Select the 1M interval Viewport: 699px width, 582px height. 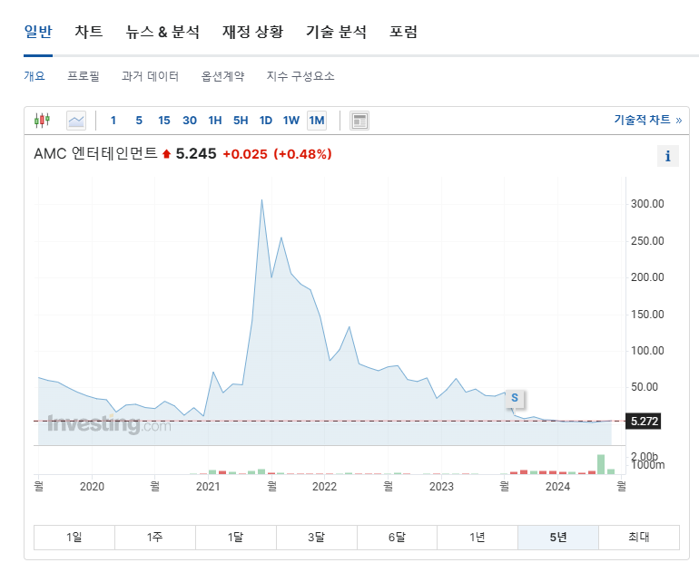pyautogui.click(x=317, y=121)
